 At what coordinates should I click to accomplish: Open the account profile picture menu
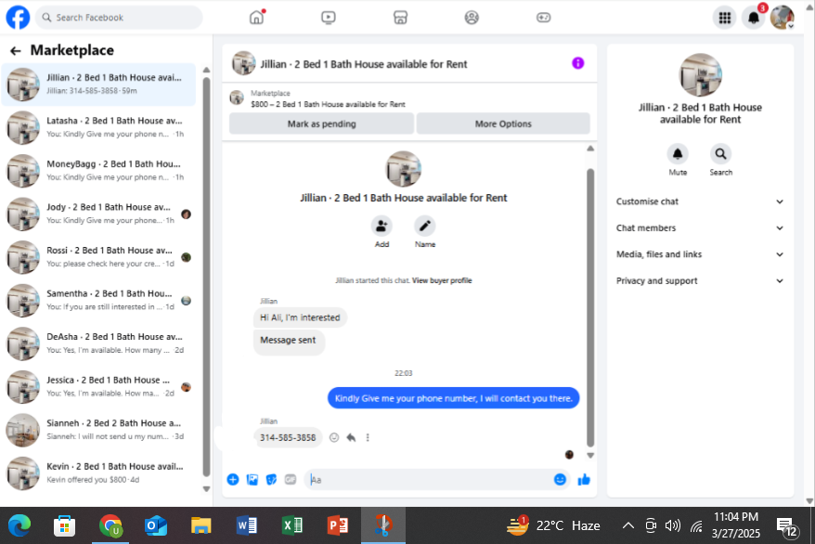[783, 18]
